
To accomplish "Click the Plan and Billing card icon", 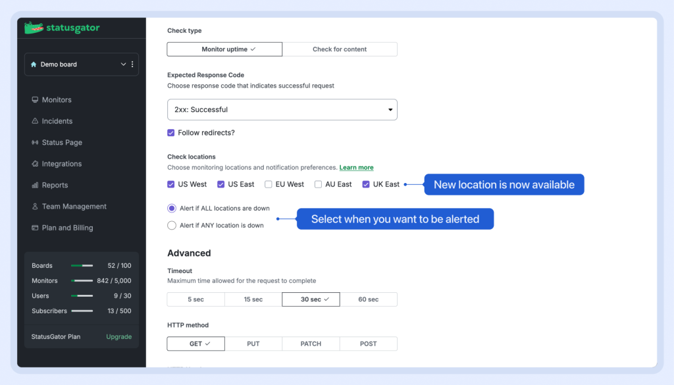I will [35, 228].
